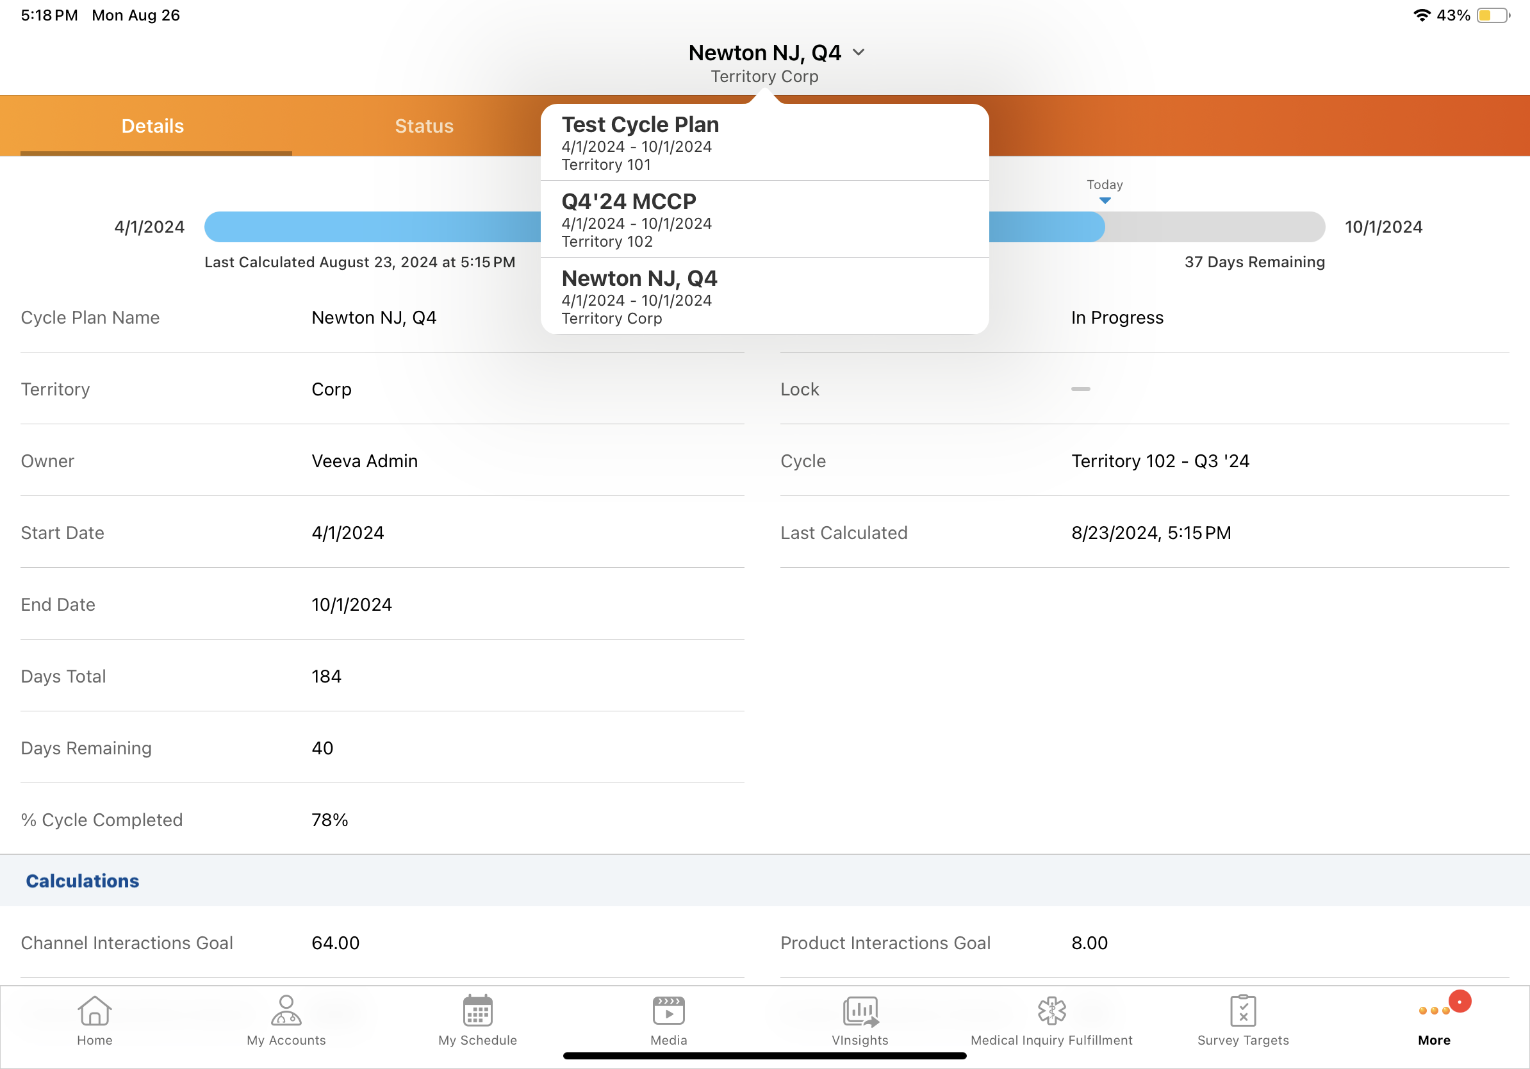1530x1069 pixels.
Task: Select the Details tab
Action: [x=152, y=126]
